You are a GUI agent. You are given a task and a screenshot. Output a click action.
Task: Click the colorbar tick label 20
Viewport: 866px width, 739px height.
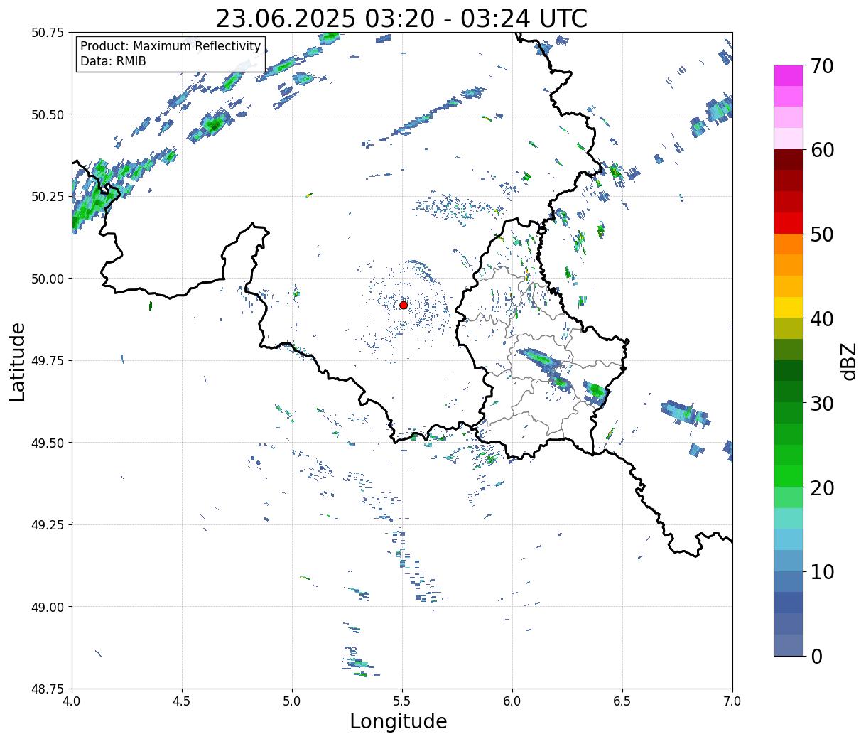click(821, 487)
